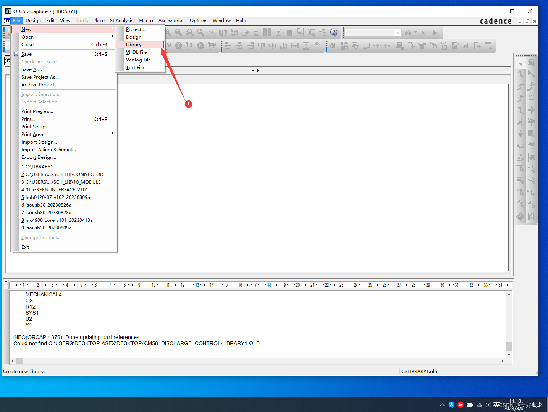Click the search text field in toolbar
Screen dimensions: 548x412
(x=370, y=33)
